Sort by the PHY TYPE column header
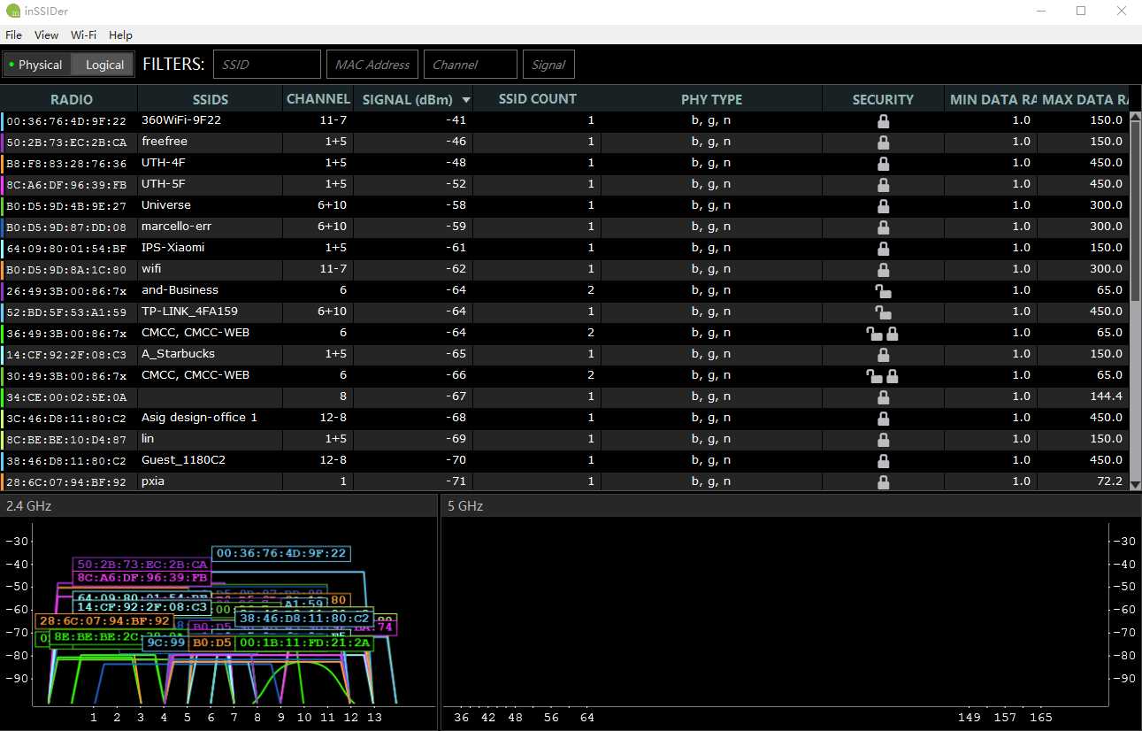 [711, 99]
